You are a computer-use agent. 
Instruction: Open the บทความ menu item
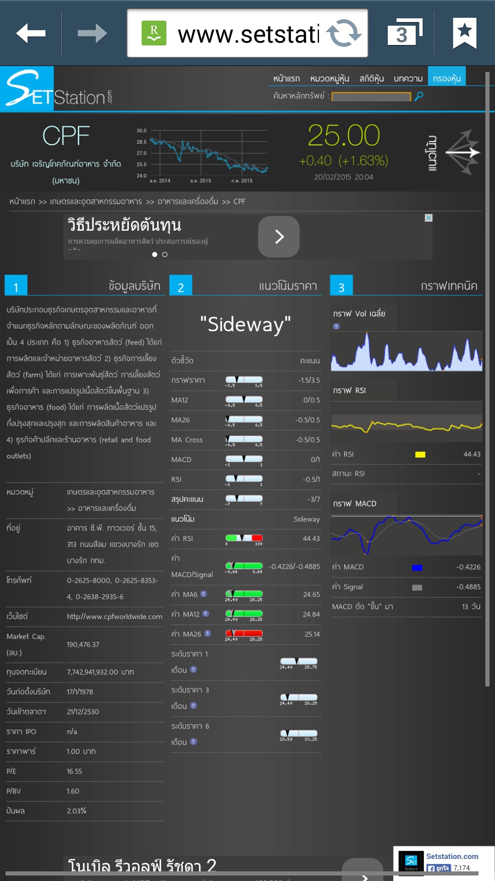(x=408, y=78)
